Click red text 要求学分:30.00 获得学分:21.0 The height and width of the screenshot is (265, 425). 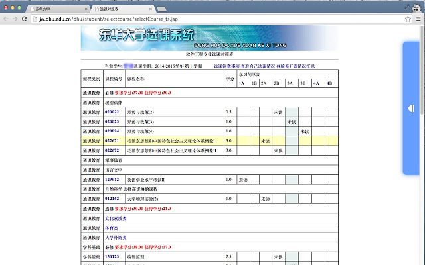(143, 209)
